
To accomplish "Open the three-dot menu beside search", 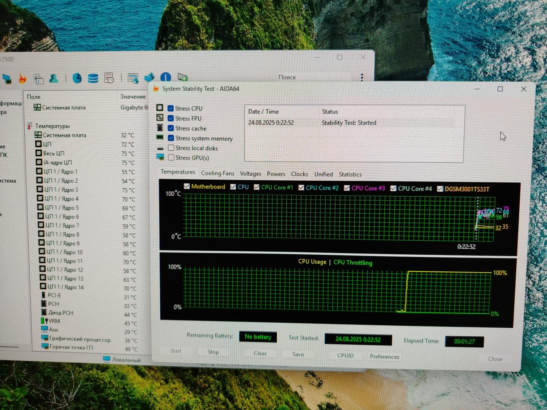I will [x=362, y=77].
